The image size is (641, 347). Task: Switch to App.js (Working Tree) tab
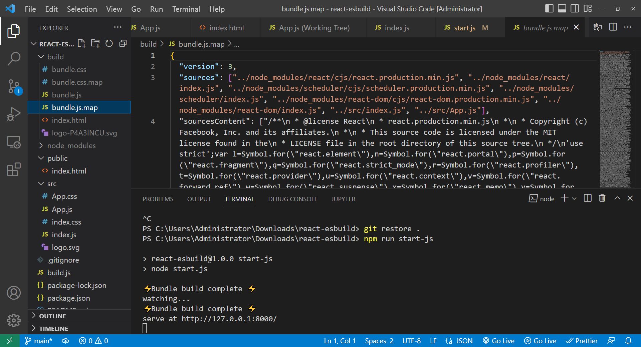click(314, 28)
